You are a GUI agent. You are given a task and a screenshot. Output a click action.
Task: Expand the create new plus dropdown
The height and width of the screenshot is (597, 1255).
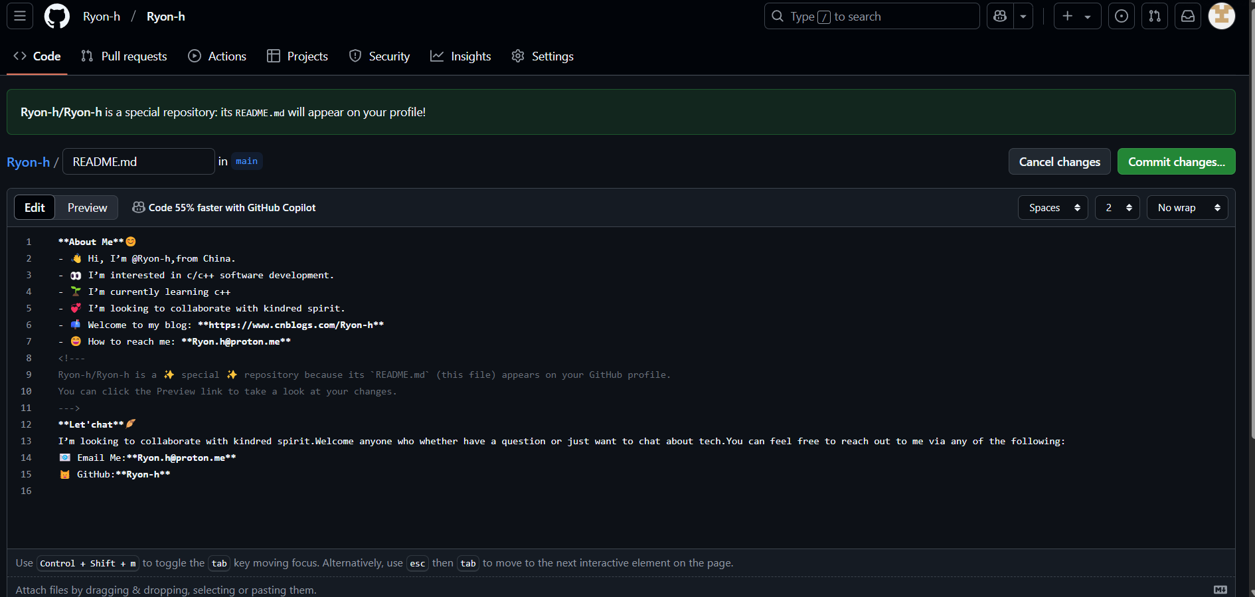pos(1077,16)
